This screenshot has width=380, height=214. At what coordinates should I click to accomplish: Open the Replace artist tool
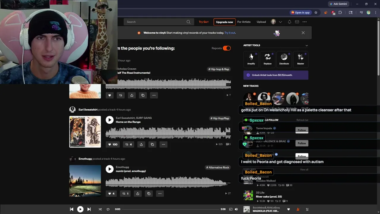click(x=267, y=59)
